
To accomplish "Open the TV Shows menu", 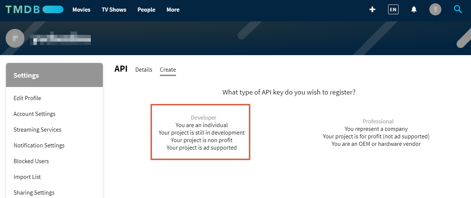I will click(114, 10).
